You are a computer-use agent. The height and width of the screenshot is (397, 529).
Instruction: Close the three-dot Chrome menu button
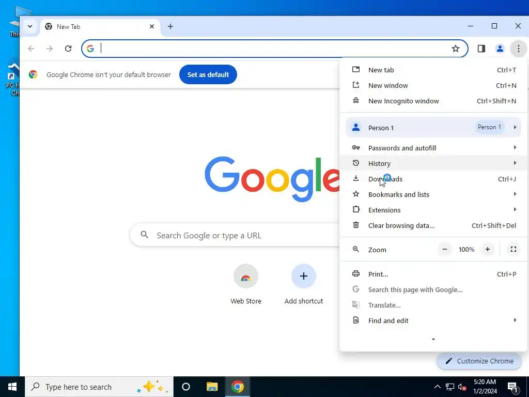point(518,49)
